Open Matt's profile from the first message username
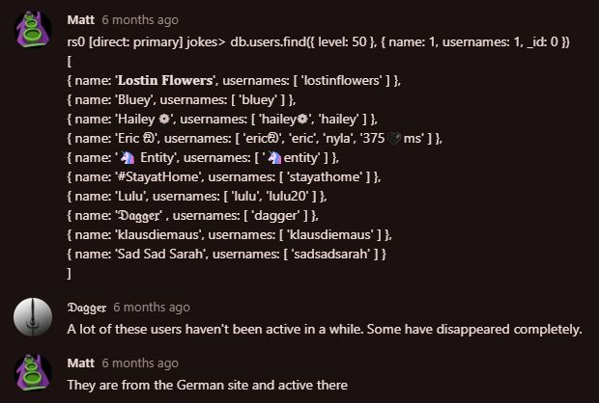The width and height of the screenshot is (599, 403). [80, 19]
